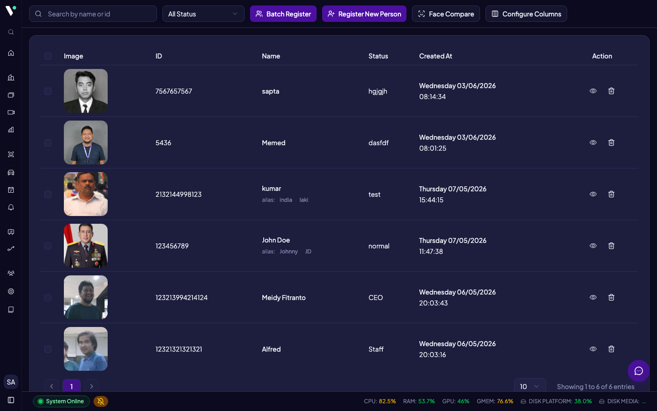Delete the Alfred record with trash icon
657x411 pixels.
pyautogui.click(x=611, y=349)
